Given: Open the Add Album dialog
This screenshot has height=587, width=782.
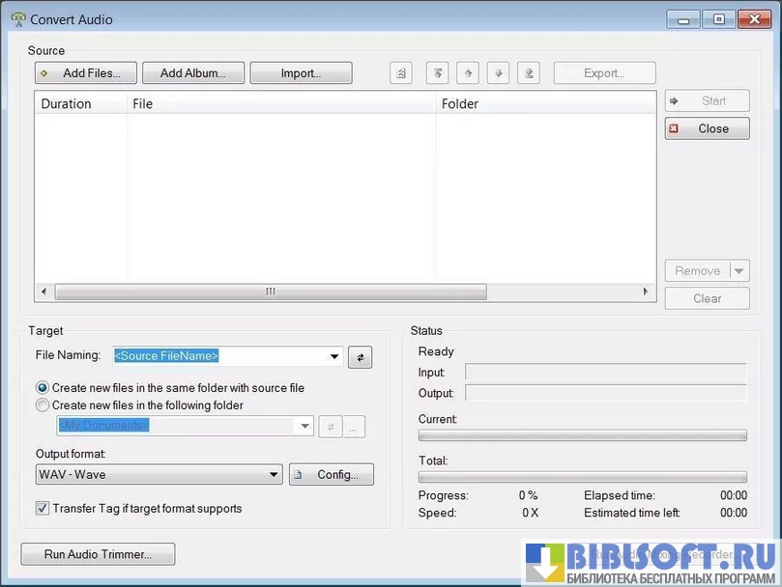Looking at the screenshot, I should tap(192, 73).
